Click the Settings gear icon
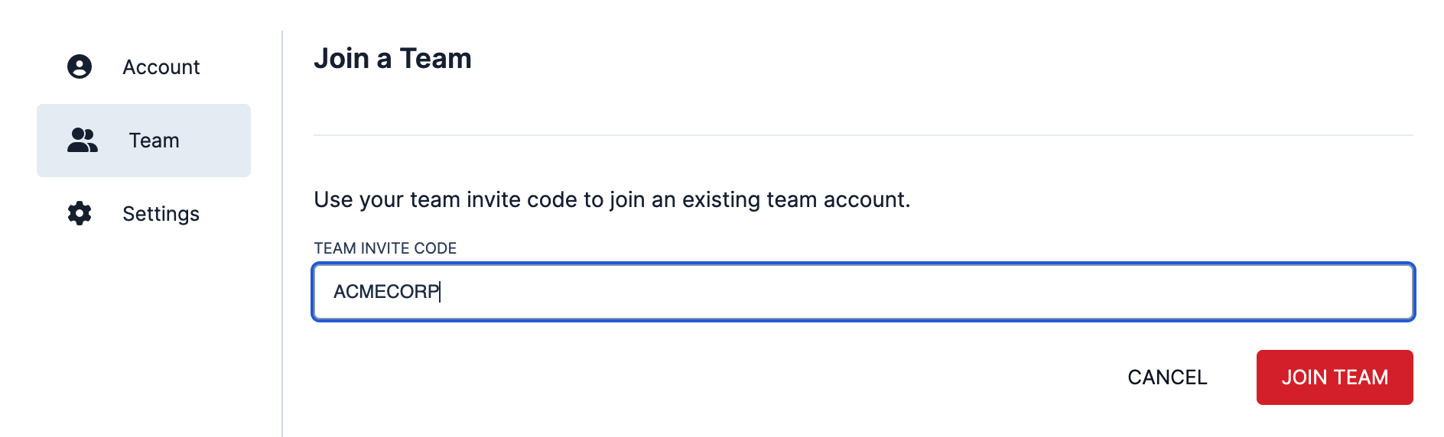Image resolution: width=1444 pixels, height=437 pixels. coord(80,214)
